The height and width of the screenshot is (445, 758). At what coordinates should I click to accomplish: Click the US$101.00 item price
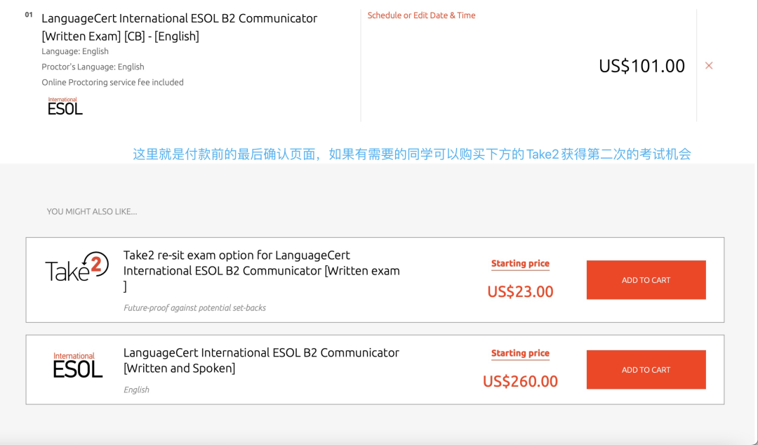641,66
